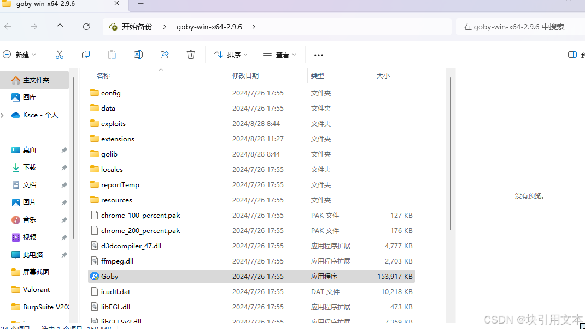Close the goby-win-x64-2.9.6 tab
585x329 pixels.
tap(117, 3)
